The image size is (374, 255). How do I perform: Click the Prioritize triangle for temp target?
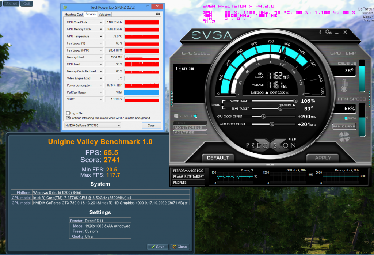coord(294,105)
